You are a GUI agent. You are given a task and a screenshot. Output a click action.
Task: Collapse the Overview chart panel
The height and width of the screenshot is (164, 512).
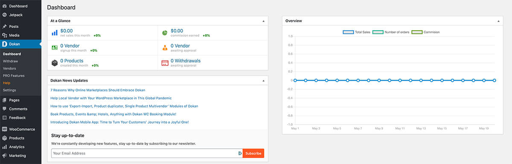(x=498, y=21)
